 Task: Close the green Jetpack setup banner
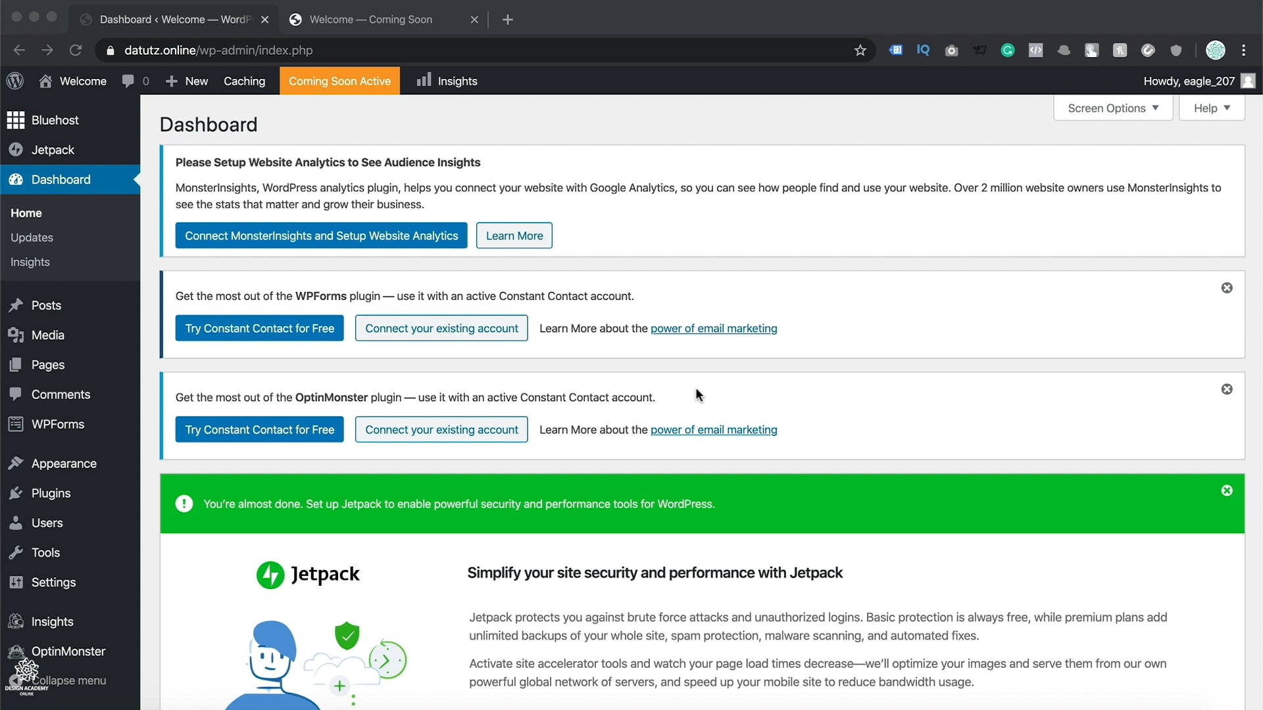tap(1227, 490)
